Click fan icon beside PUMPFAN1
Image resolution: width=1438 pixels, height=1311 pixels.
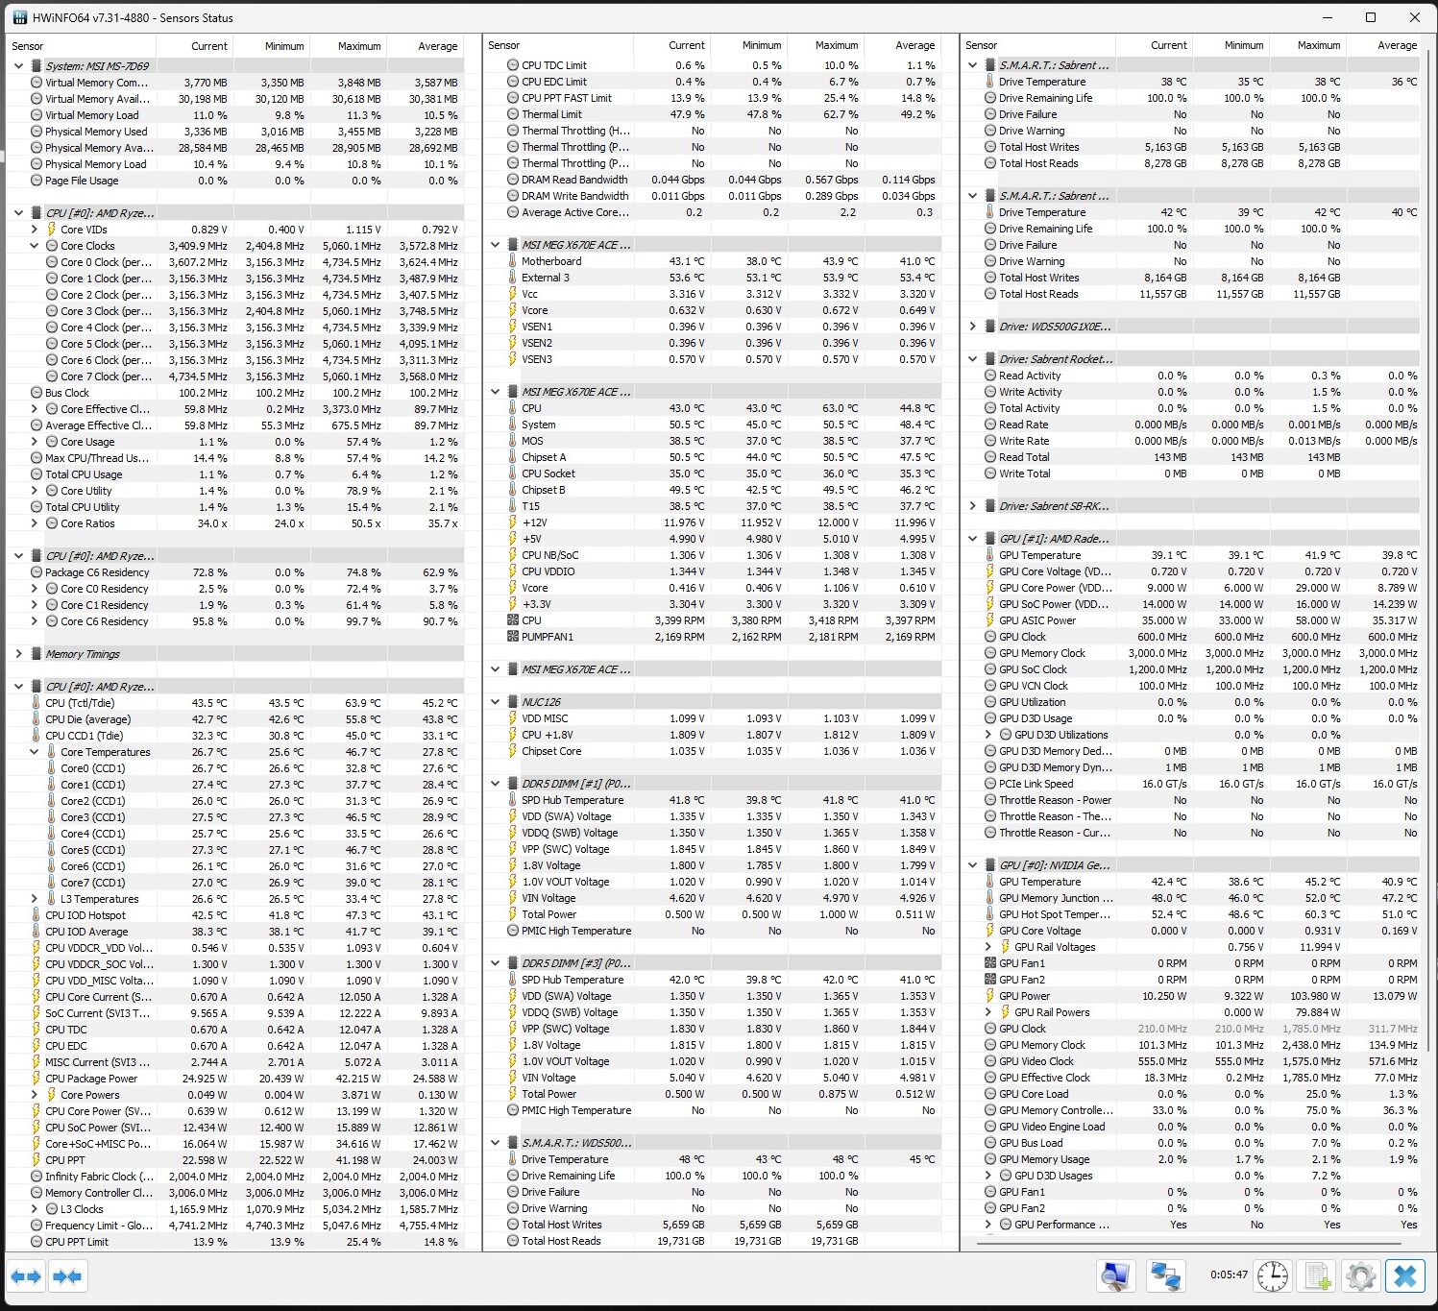512,637
